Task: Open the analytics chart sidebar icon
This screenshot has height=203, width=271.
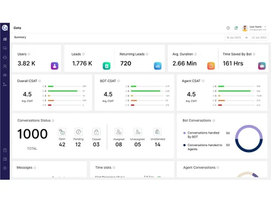Action: (5, 39)
